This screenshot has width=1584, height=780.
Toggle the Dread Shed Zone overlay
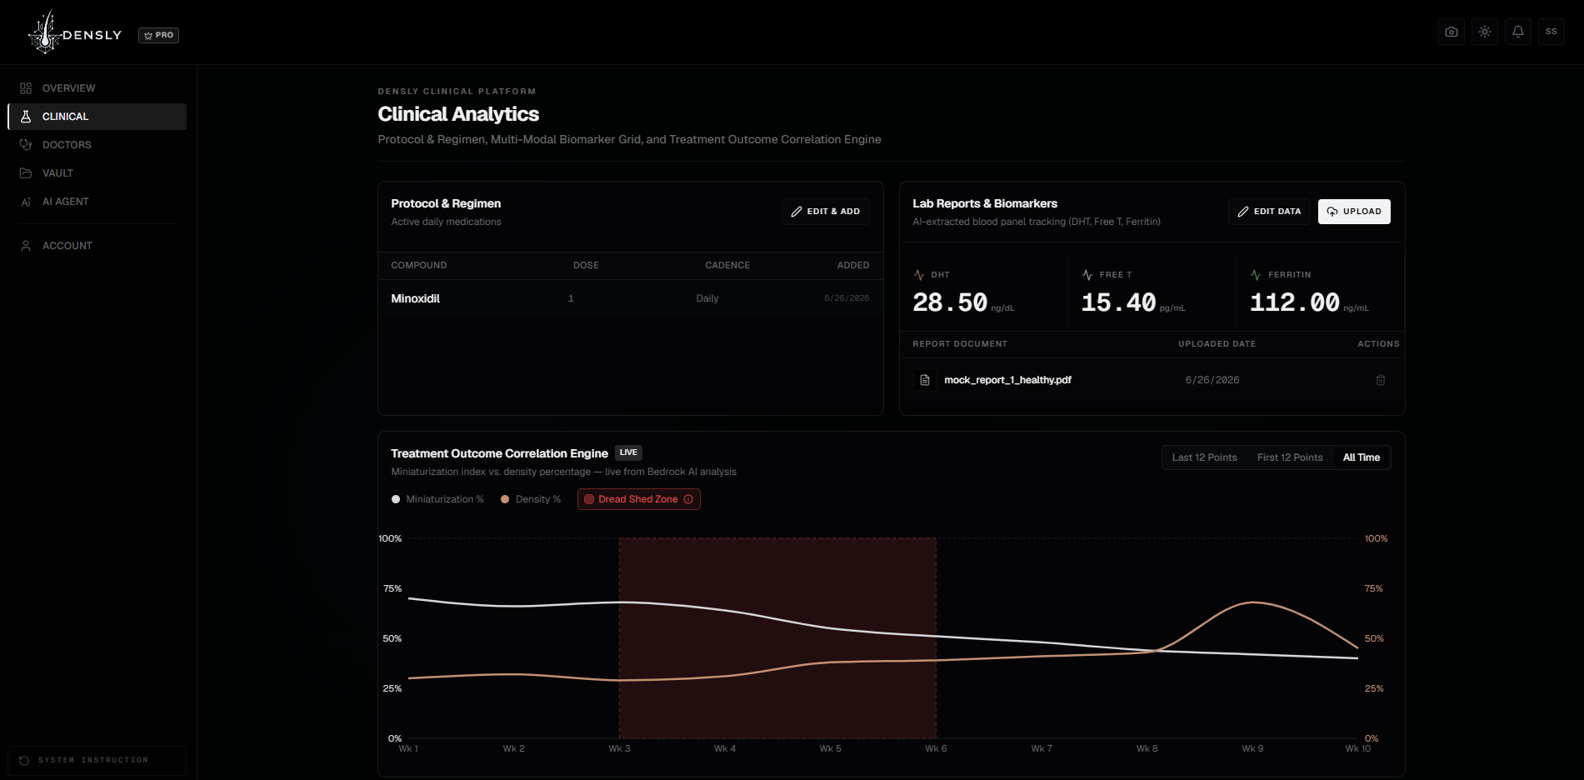point(638,499)
